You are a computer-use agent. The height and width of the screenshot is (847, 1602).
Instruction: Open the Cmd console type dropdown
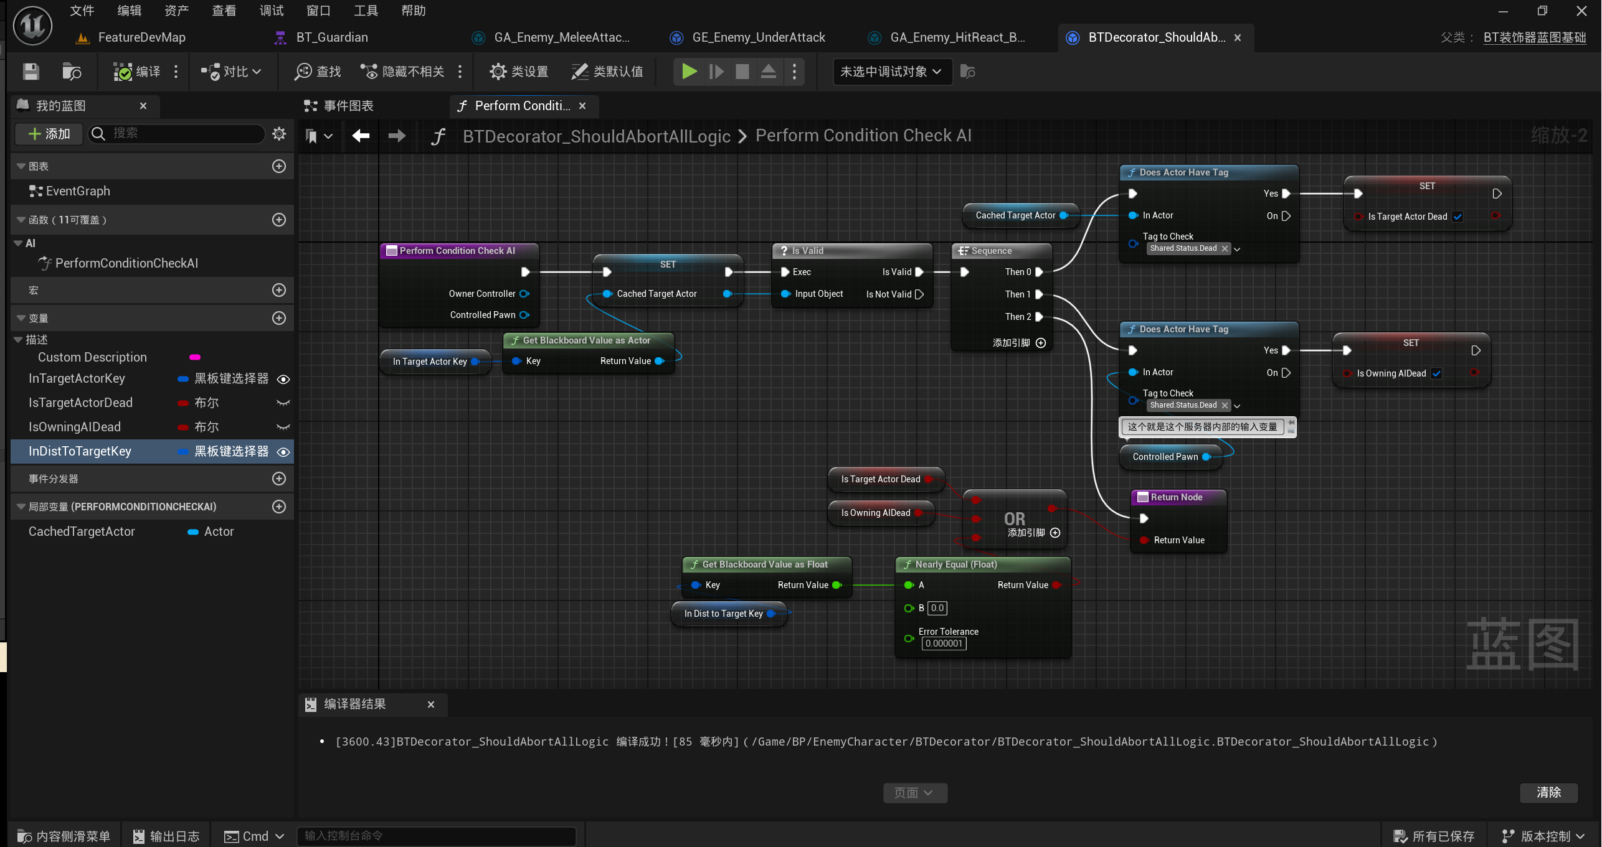tap(255, 836)
